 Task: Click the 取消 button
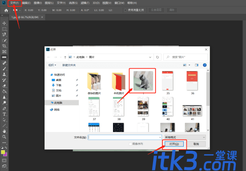click(x=196, y=144)
